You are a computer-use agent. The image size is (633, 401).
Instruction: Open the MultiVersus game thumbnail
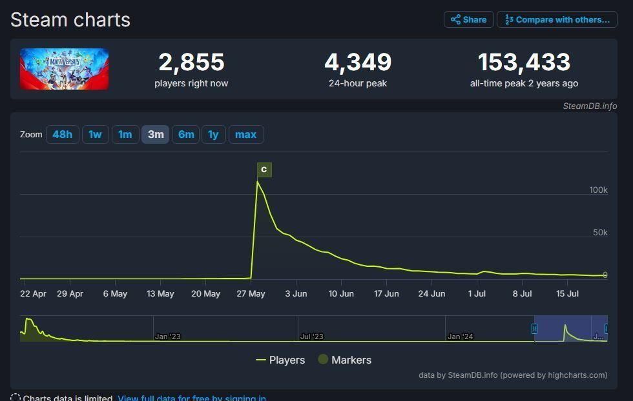coord(64,69)
